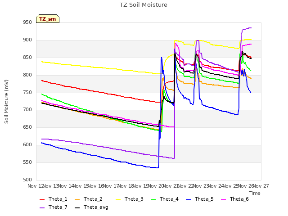Click the 500 y-axis tick label

[x=27, y=180]
